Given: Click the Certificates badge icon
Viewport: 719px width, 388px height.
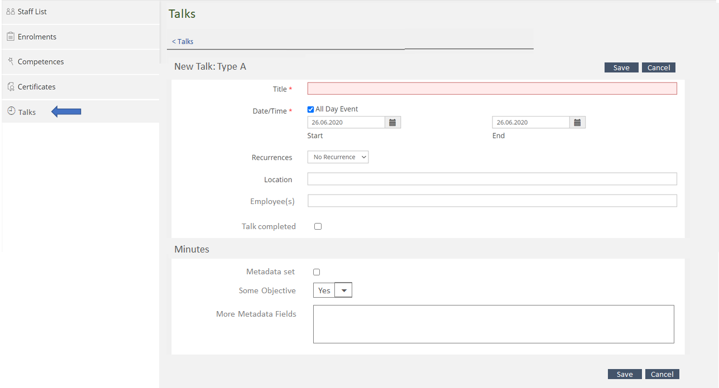Looking at the screenshot, I should pyautogui.click(x=11, y=87).
